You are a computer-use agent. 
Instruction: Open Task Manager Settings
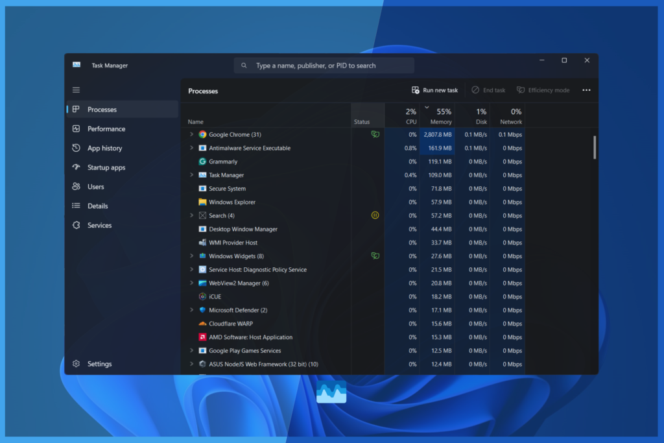tap(123, 364)
